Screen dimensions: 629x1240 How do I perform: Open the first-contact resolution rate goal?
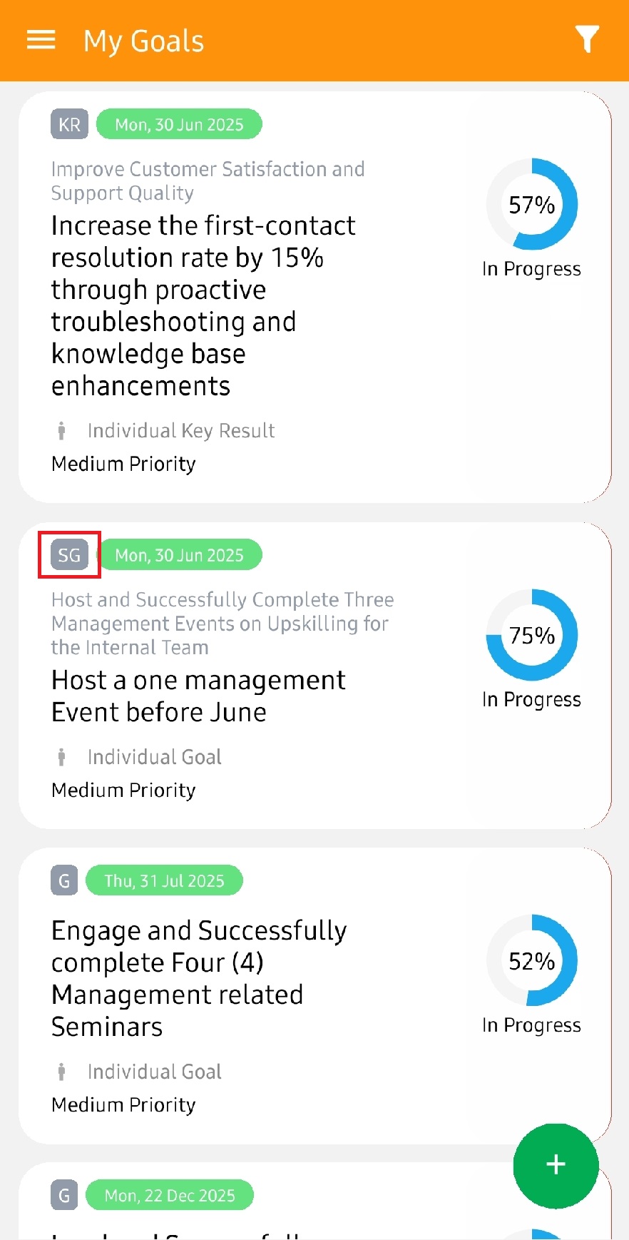click(x=203, y=305)
